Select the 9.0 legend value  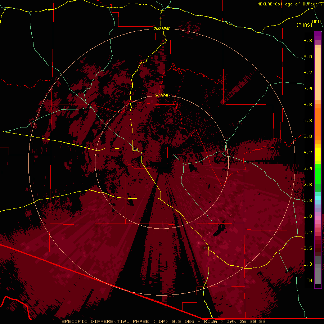click(x=308, y=57)
